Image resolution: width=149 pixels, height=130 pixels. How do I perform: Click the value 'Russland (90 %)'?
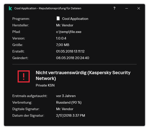click(x=69, y=102)
